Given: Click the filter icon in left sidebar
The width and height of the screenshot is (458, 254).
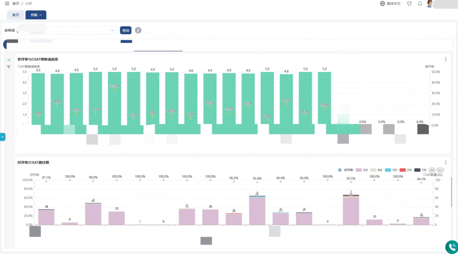Looking at the screenshot, I should 8,67.
